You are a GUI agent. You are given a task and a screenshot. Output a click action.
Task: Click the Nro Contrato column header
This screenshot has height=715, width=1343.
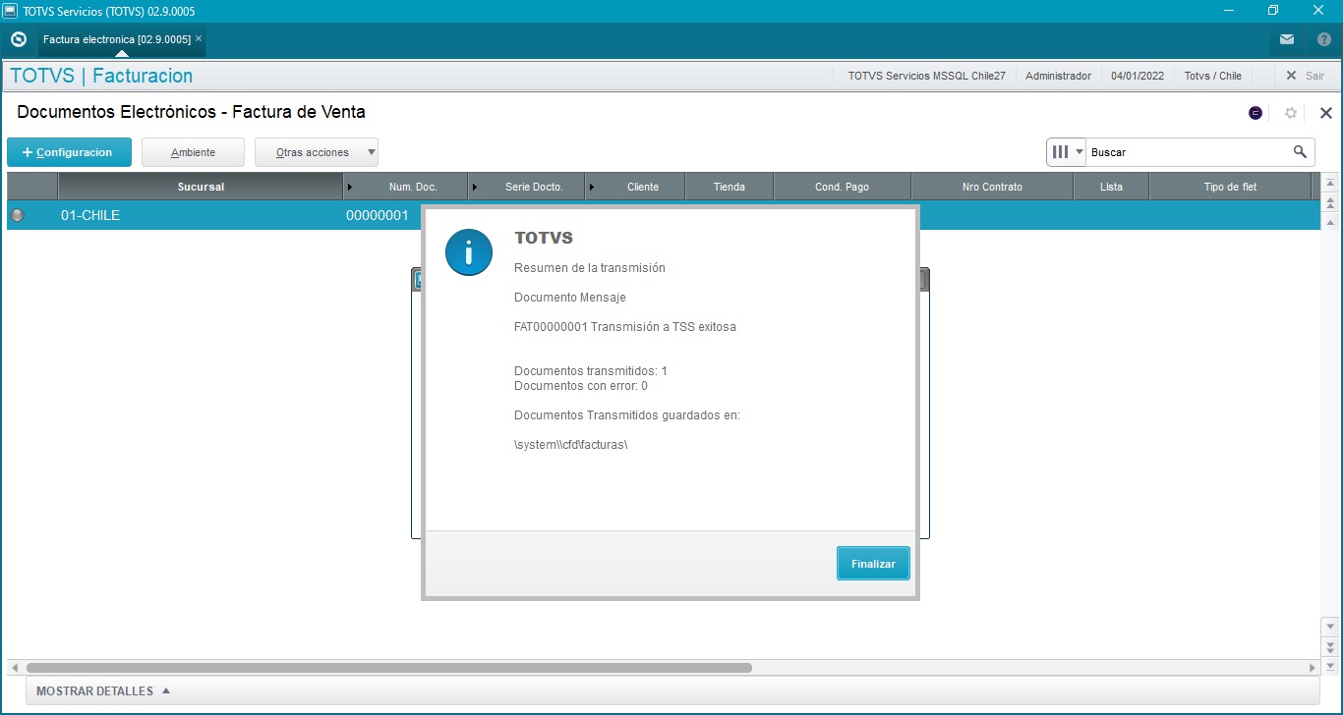[x=992, y=187]
